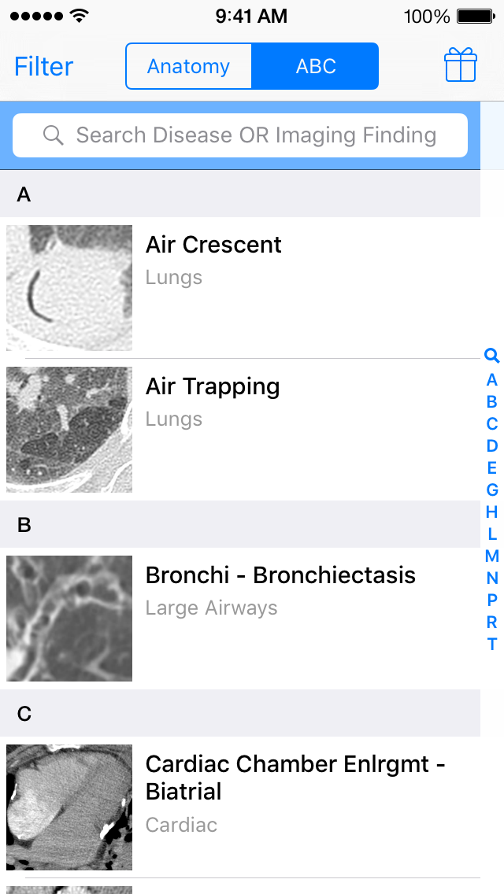Select the Air Crescent entry title
This screenshot has width=504, height=894.
(213, 245)
